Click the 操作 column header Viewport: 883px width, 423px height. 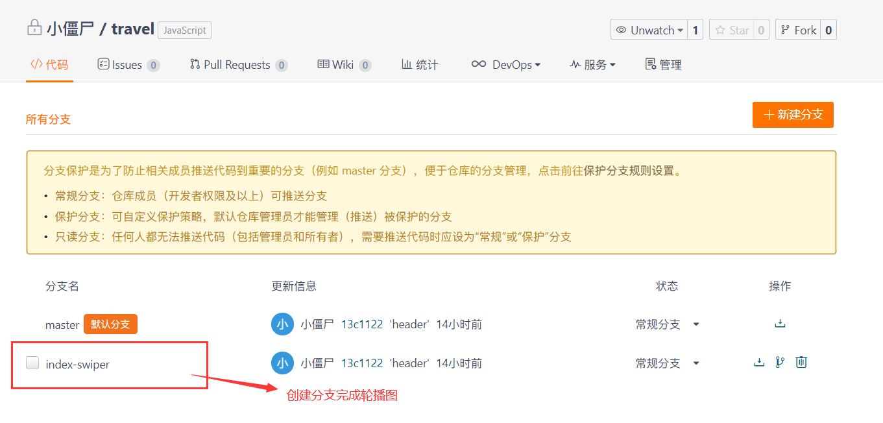pos(780,286)
